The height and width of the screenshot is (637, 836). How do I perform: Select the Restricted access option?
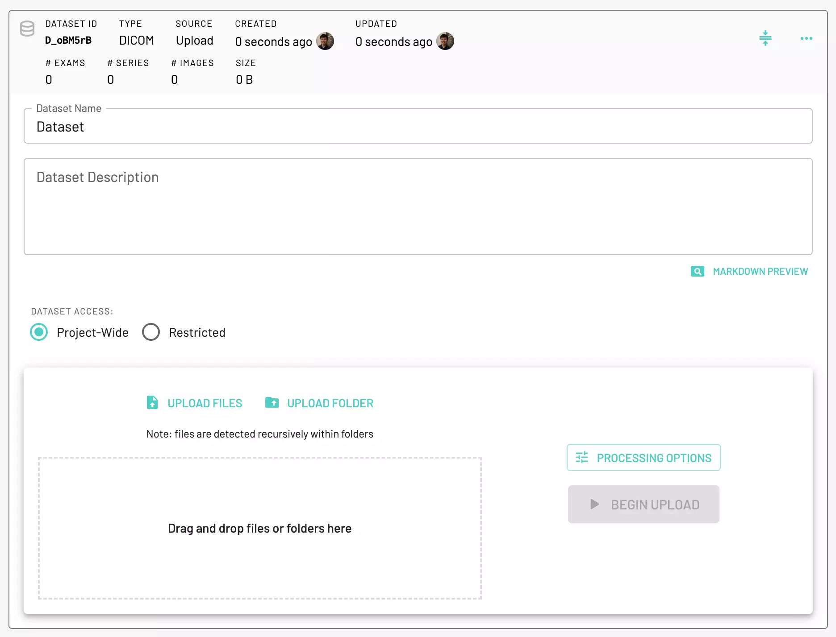click(151, 332)
